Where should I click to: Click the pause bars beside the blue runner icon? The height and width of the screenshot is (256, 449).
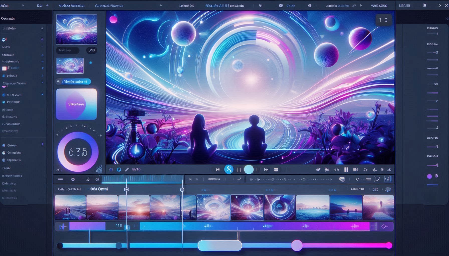click(239, 169)
